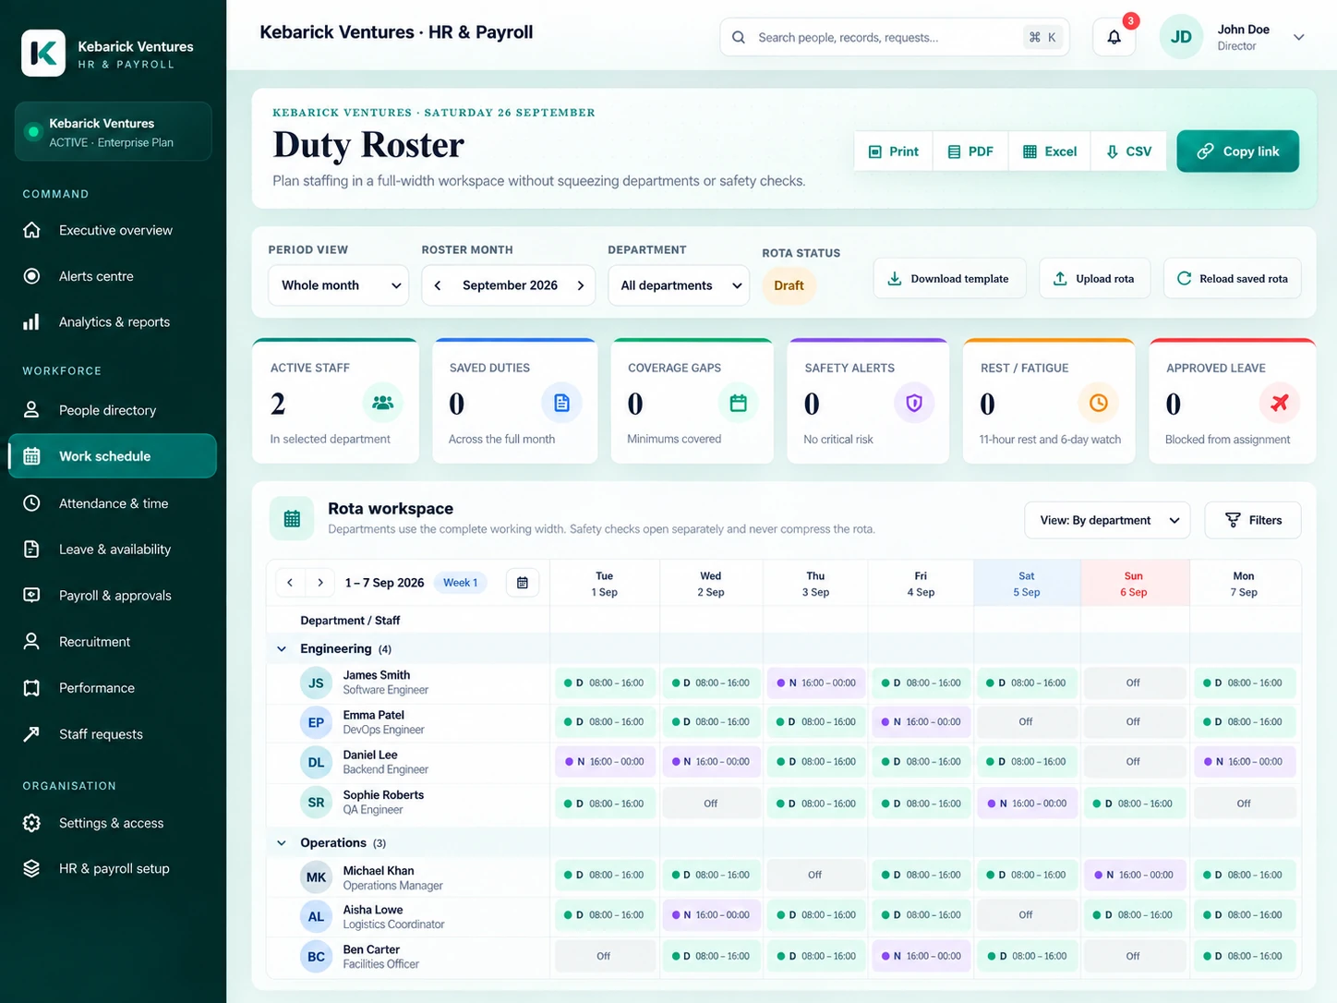Click the Rota workspace calendar icon
Viewport: 1337px width, 1003px height.
coord(292,518)
